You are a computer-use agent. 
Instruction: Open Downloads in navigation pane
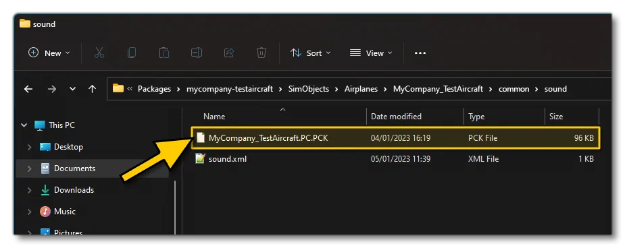pyautogui.click(x=74, y=190)
